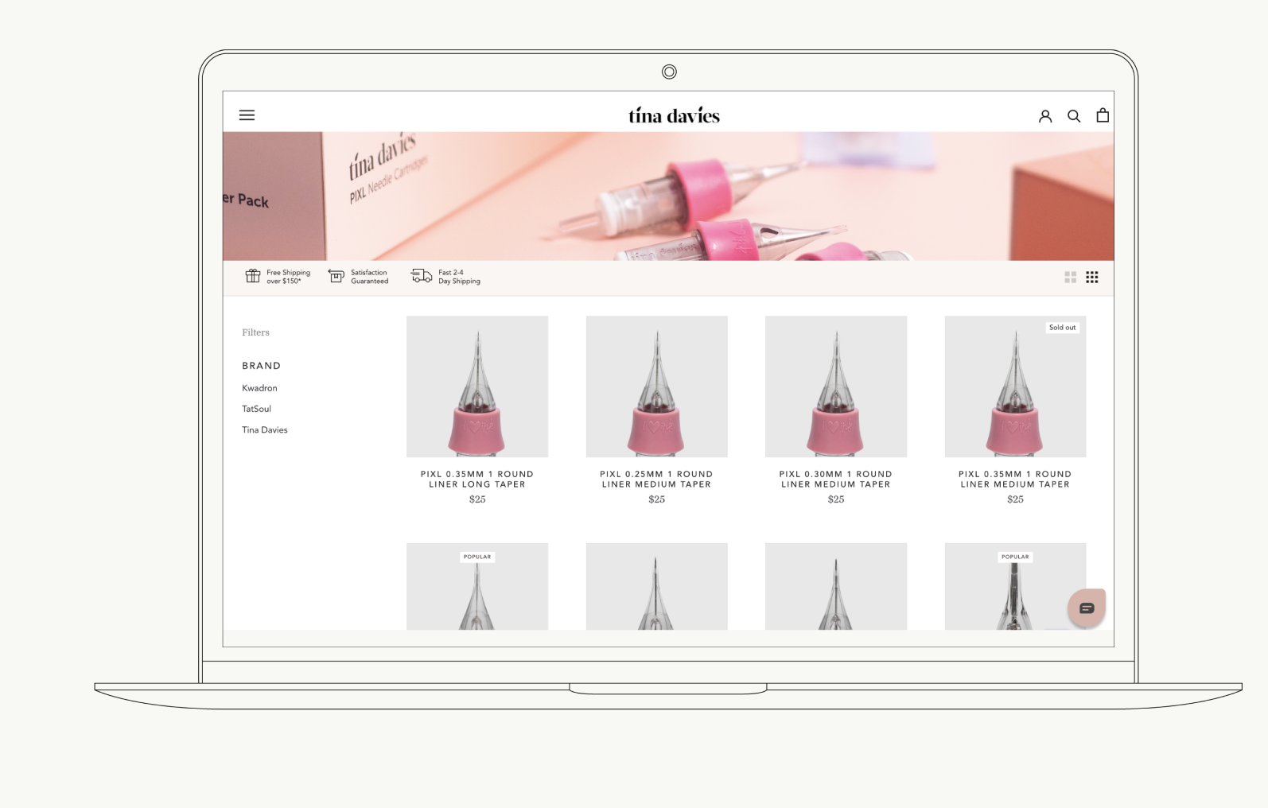Switch to three-column dense grid view

point(1092,277)
